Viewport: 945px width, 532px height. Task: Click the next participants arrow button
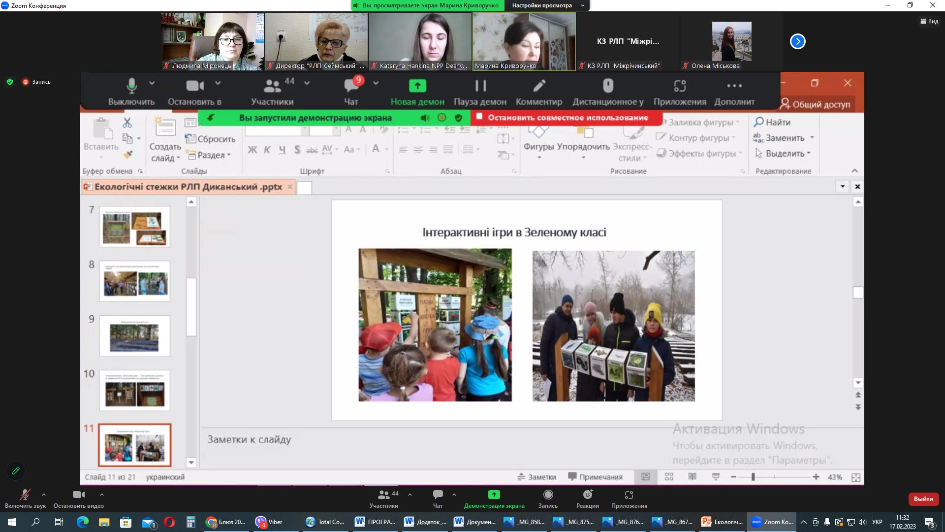pyautogui.click(x=797, y=41)
